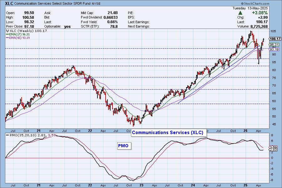The image size is (282, 188).
Task: Click year 21 on price chart time axis
Action: [39, 131]
